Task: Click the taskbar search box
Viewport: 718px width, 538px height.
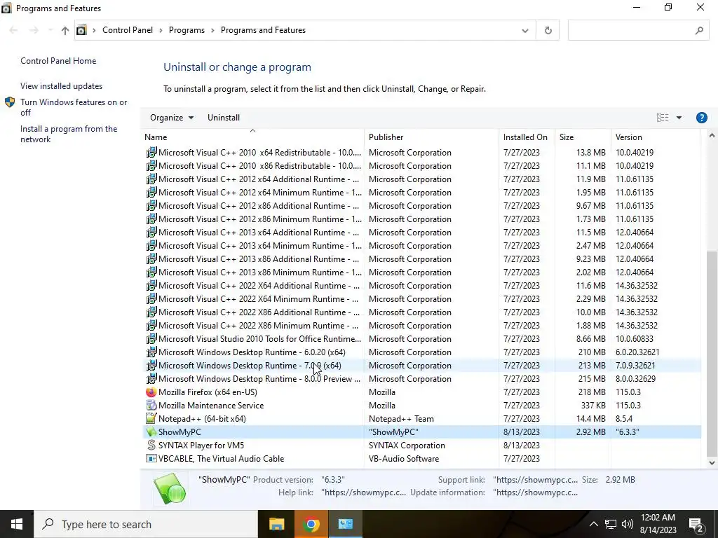Action: pyautogui.click(x=146, y=524)
